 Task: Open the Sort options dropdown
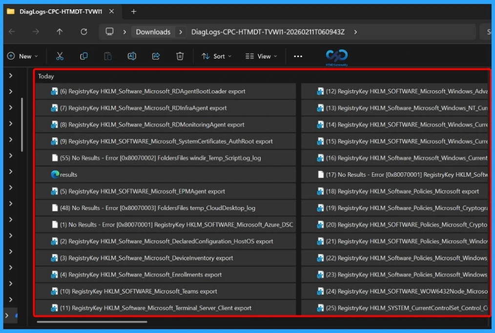pos(216,56)
